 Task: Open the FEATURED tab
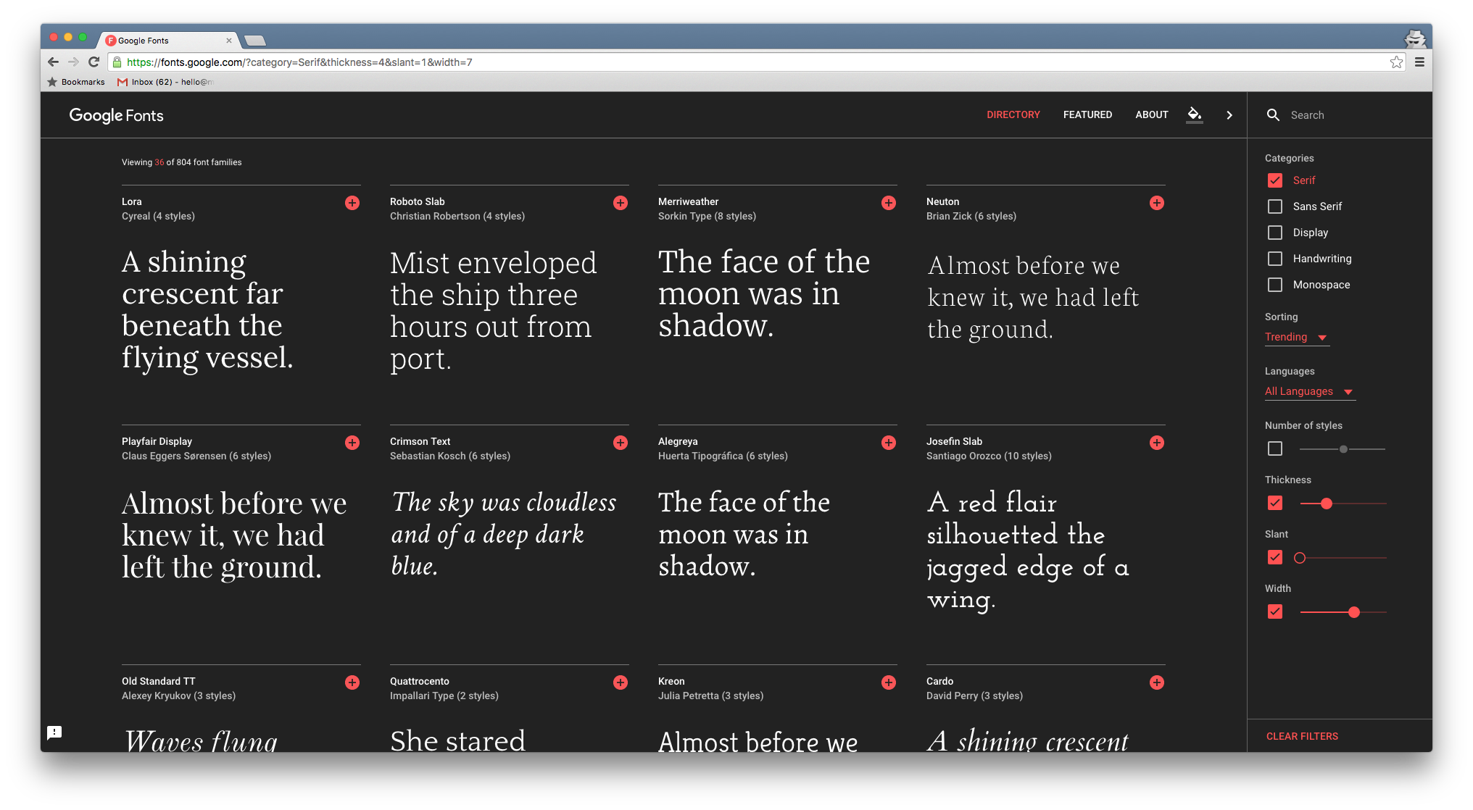click(x=1087, y=114)
